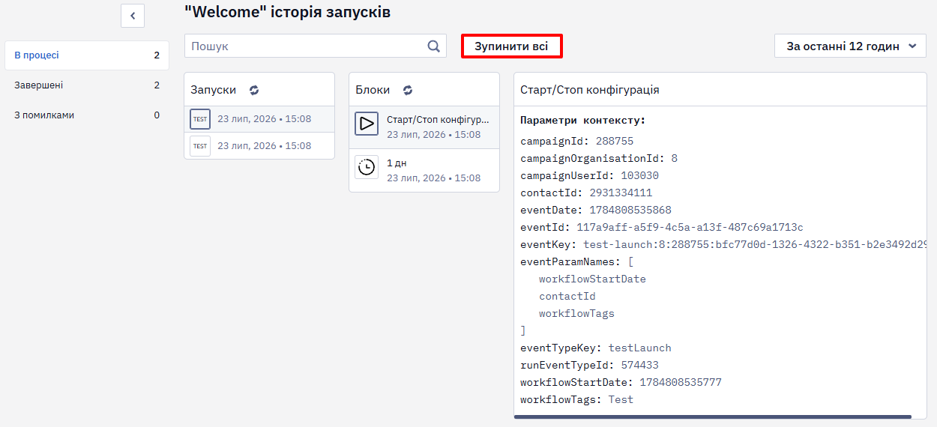
Task: Click the TEST icon of the second launch
Action: tap(200, 146)
